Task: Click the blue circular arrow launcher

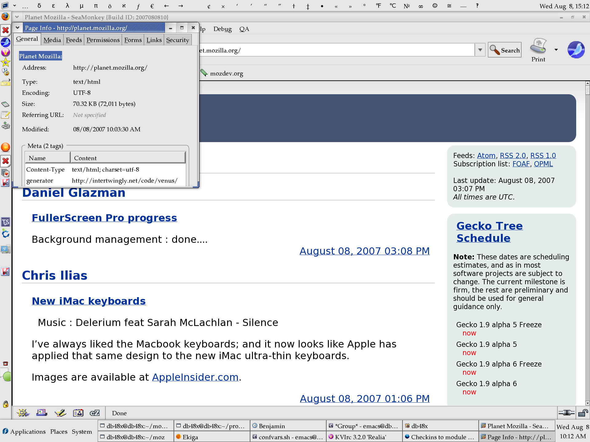Action: [x=6, y=234]
